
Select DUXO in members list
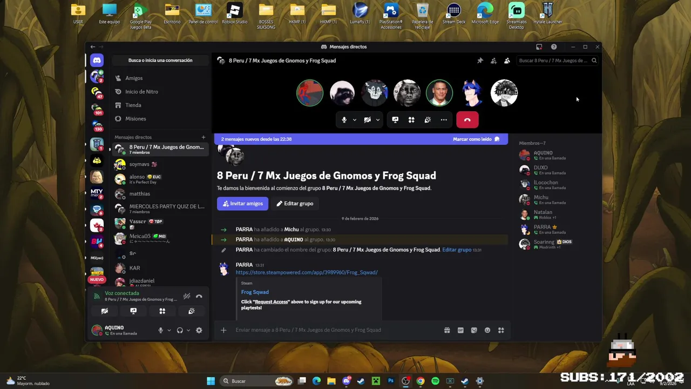point(556,170)
